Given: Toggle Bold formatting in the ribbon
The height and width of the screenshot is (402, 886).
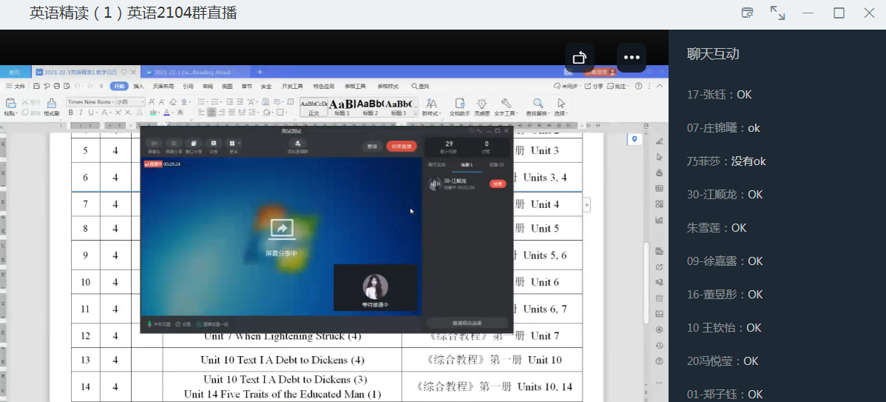Looking at the screenshot, I should click(x=70, y=113).
